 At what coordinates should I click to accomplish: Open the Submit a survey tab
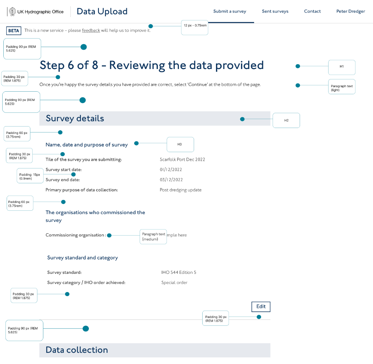230,12
